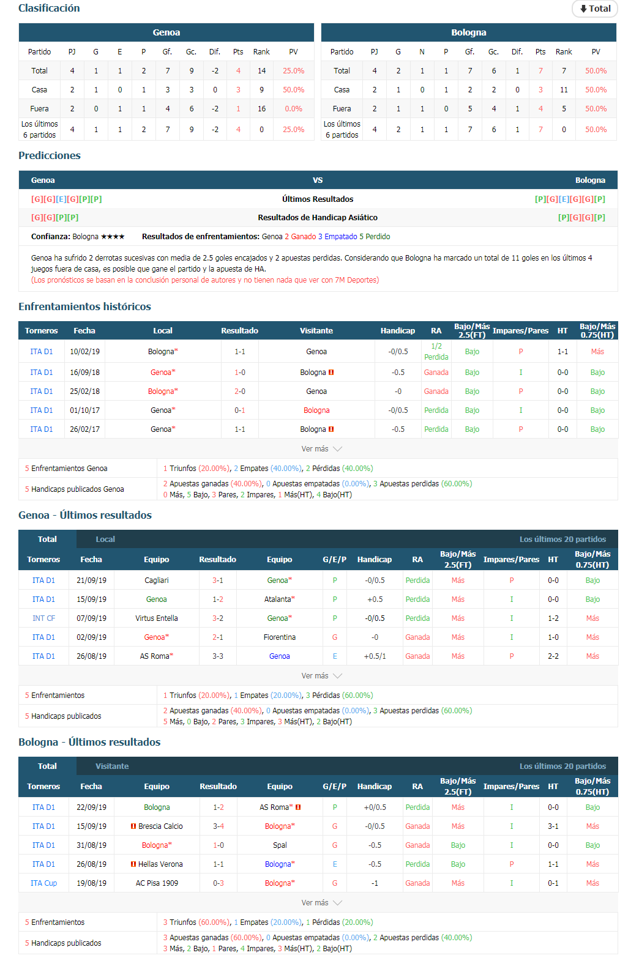Screen dimensions: 639x961
Task: Open ITA D1 link for 25/02/18 match
Action: coord(42,391)
